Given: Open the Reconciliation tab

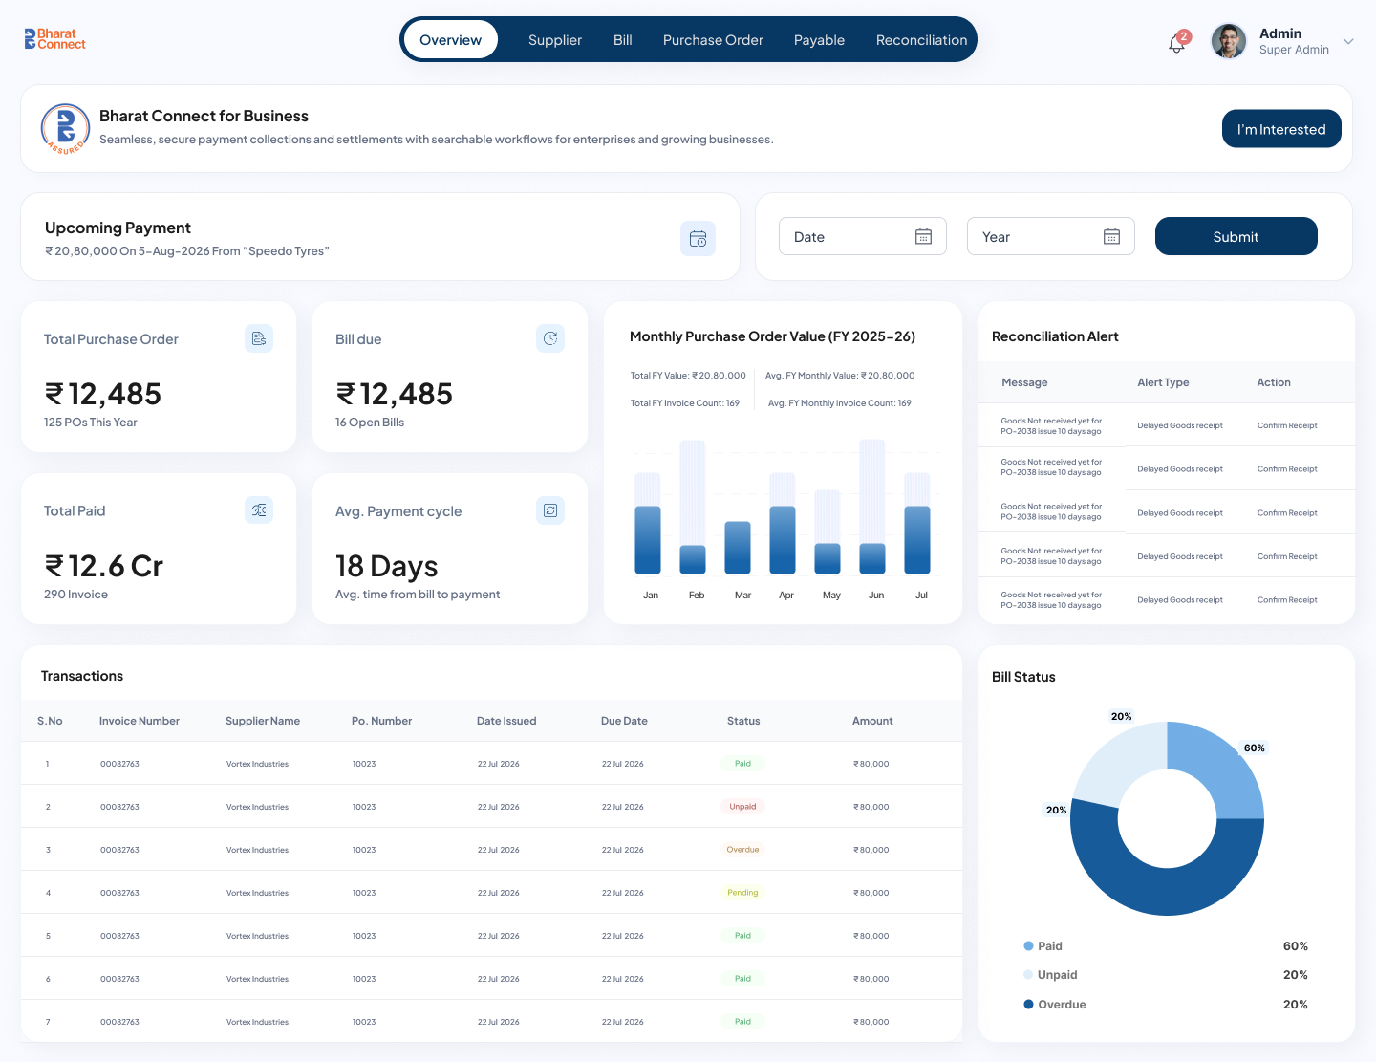Looking at the screenshot, I should point(921,40).
